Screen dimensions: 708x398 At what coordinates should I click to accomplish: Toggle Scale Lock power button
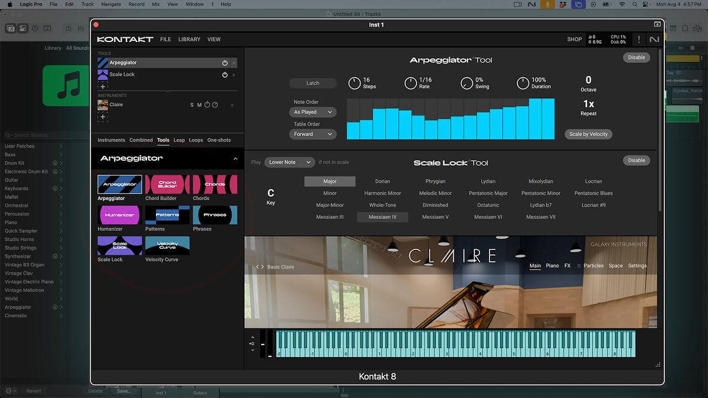click(x=225, y=75)
